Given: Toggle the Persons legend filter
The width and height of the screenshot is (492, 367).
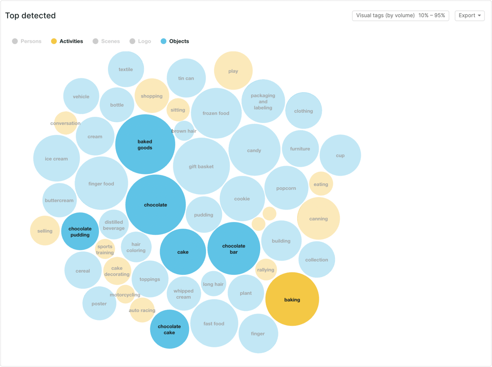Looking at the screenshot, I should (x=27, y=41).
